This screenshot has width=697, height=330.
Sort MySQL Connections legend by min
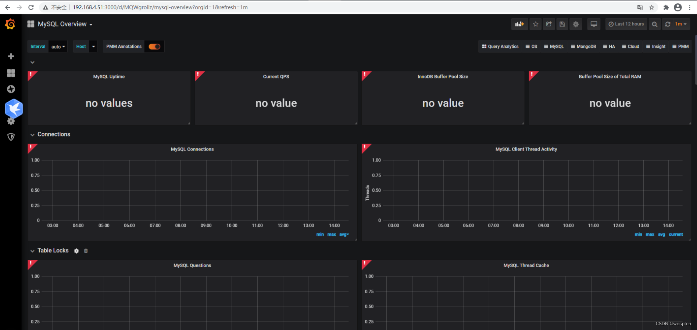[x=320, y=234]
